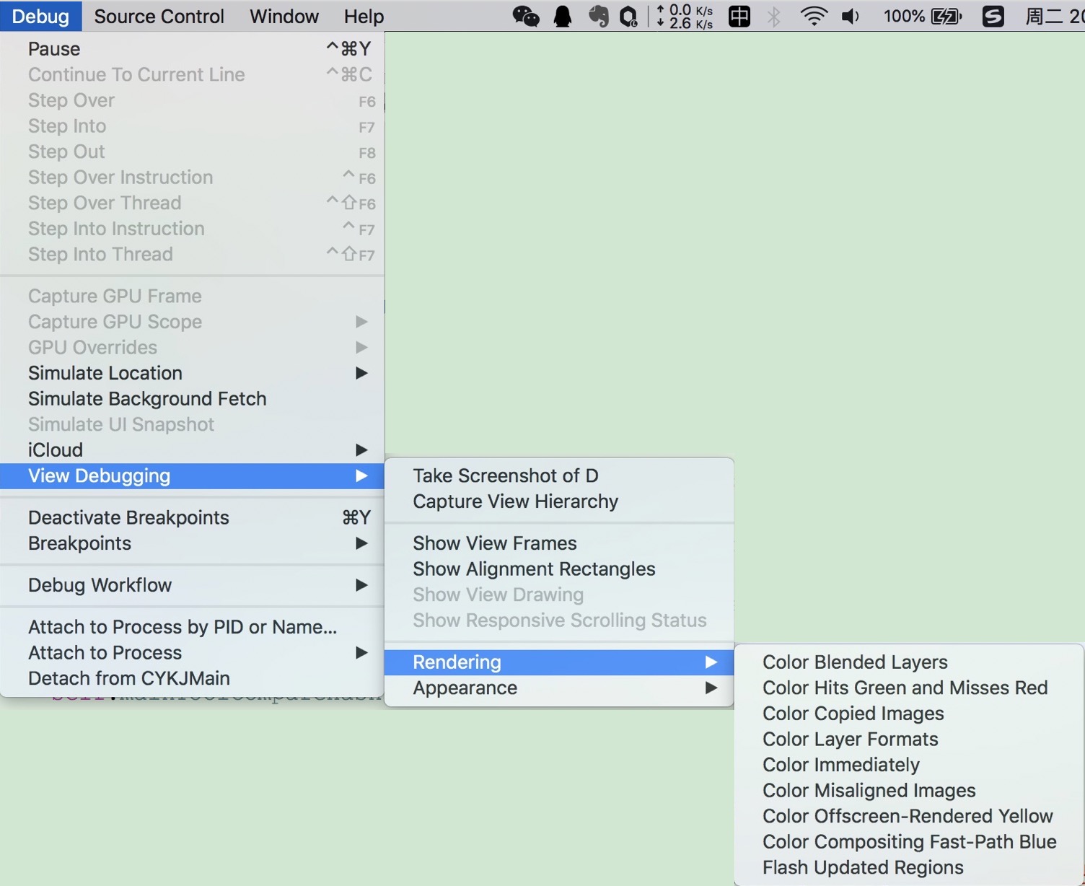This screenshot has width=1085, height=886.
Task: Choose Pause from the Debug menu
Action: [193, 49]
